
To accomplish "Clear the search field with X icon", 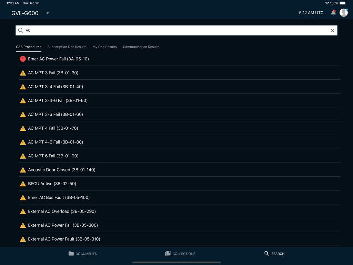I will click(332, 30).
